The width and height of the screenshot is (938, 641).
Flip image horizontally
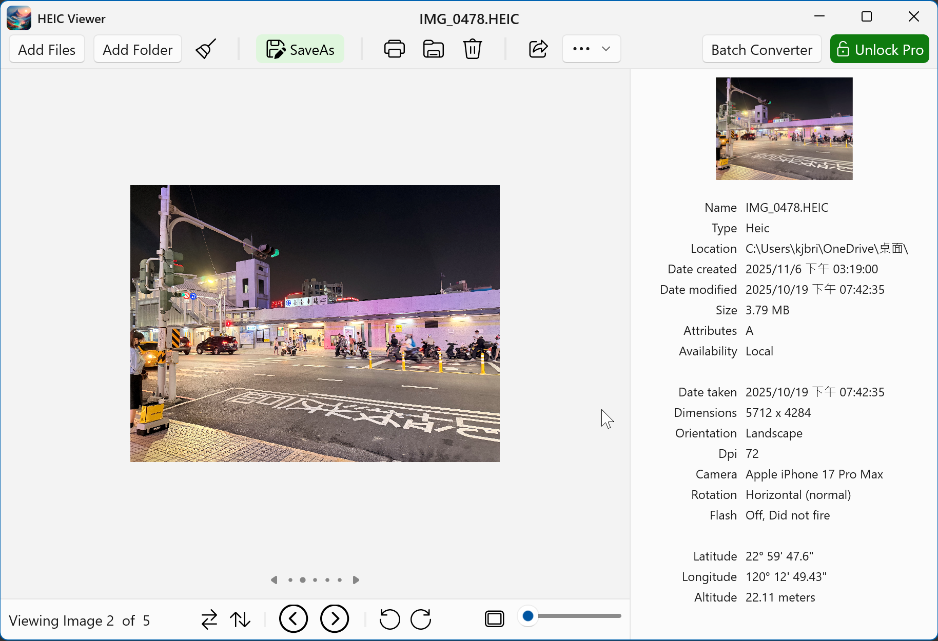coord(209,619)
